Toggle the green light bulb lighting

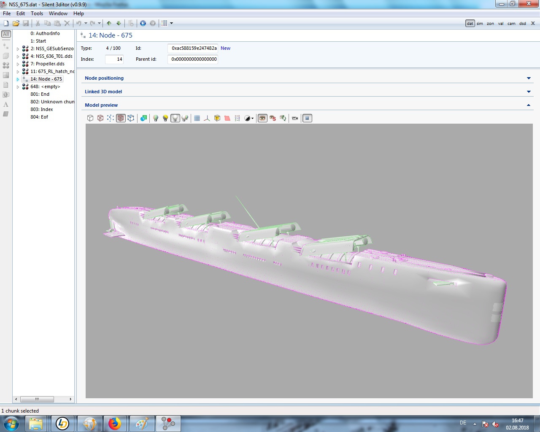155,118
